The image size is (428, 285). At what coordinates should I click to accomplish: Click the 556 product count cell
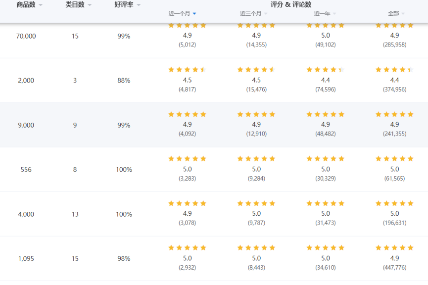point(26,170)
